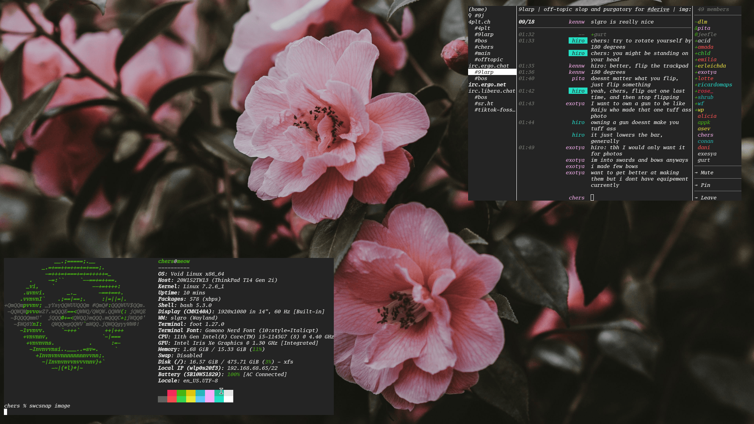Screen dimensions: 754x424
Task: Open the #sr.ht channel
Action: point(484,104)
